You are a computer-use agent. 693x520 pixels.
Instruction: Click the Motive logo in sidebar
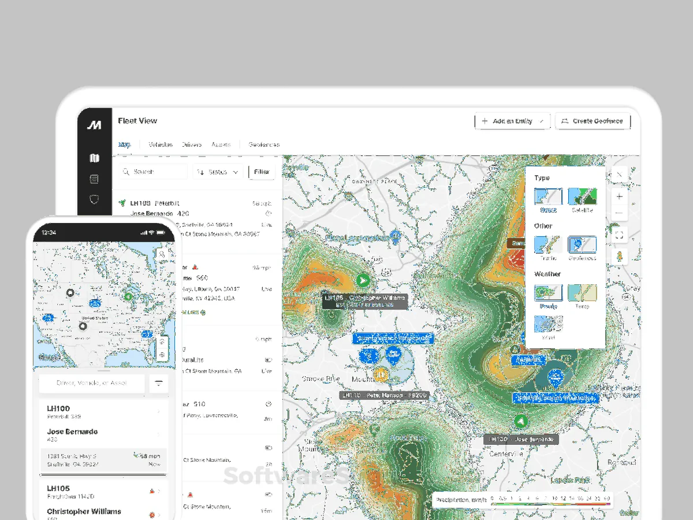click(95, 125)
